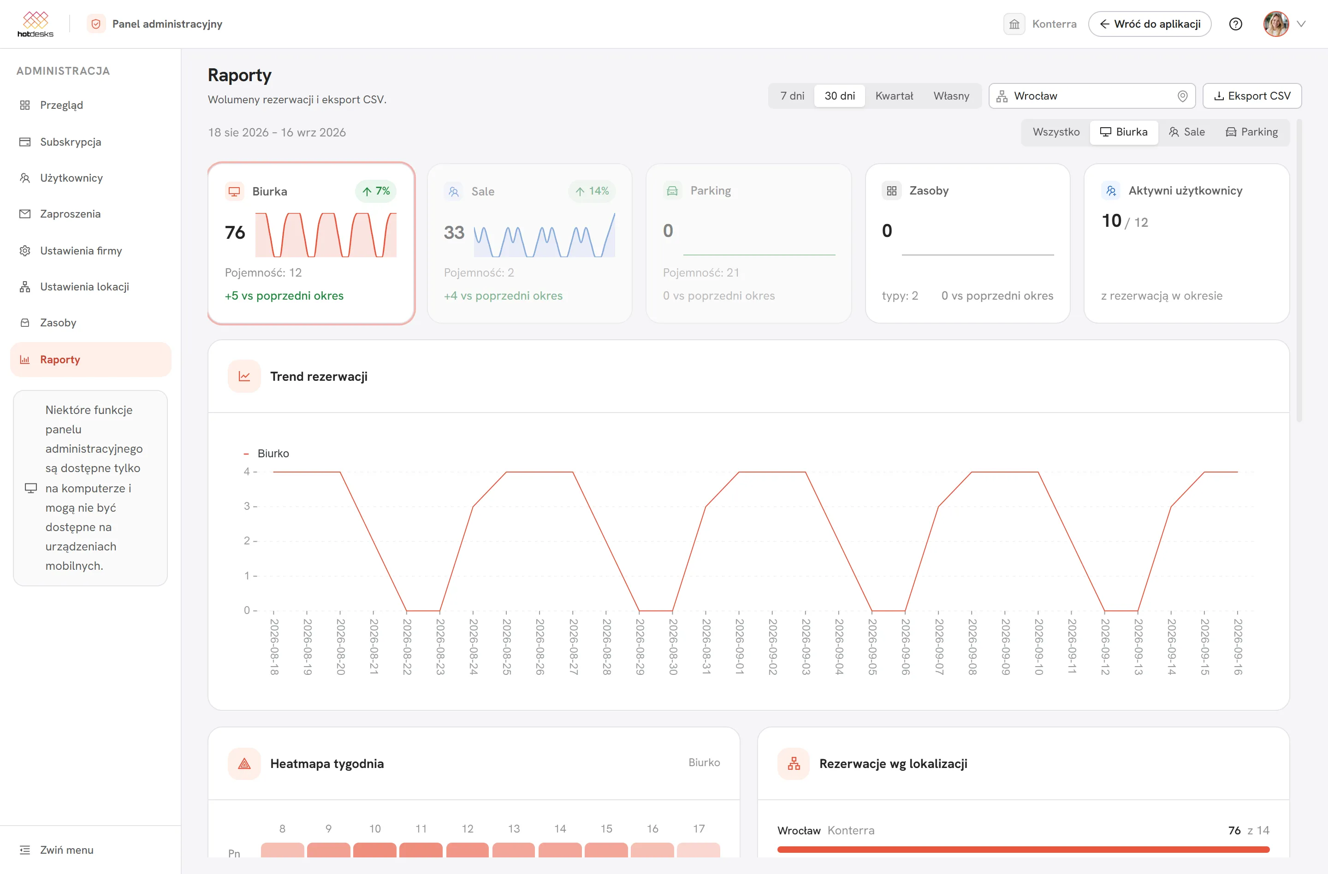
Task: Select the Sale summary card
Action: [529, 243]
